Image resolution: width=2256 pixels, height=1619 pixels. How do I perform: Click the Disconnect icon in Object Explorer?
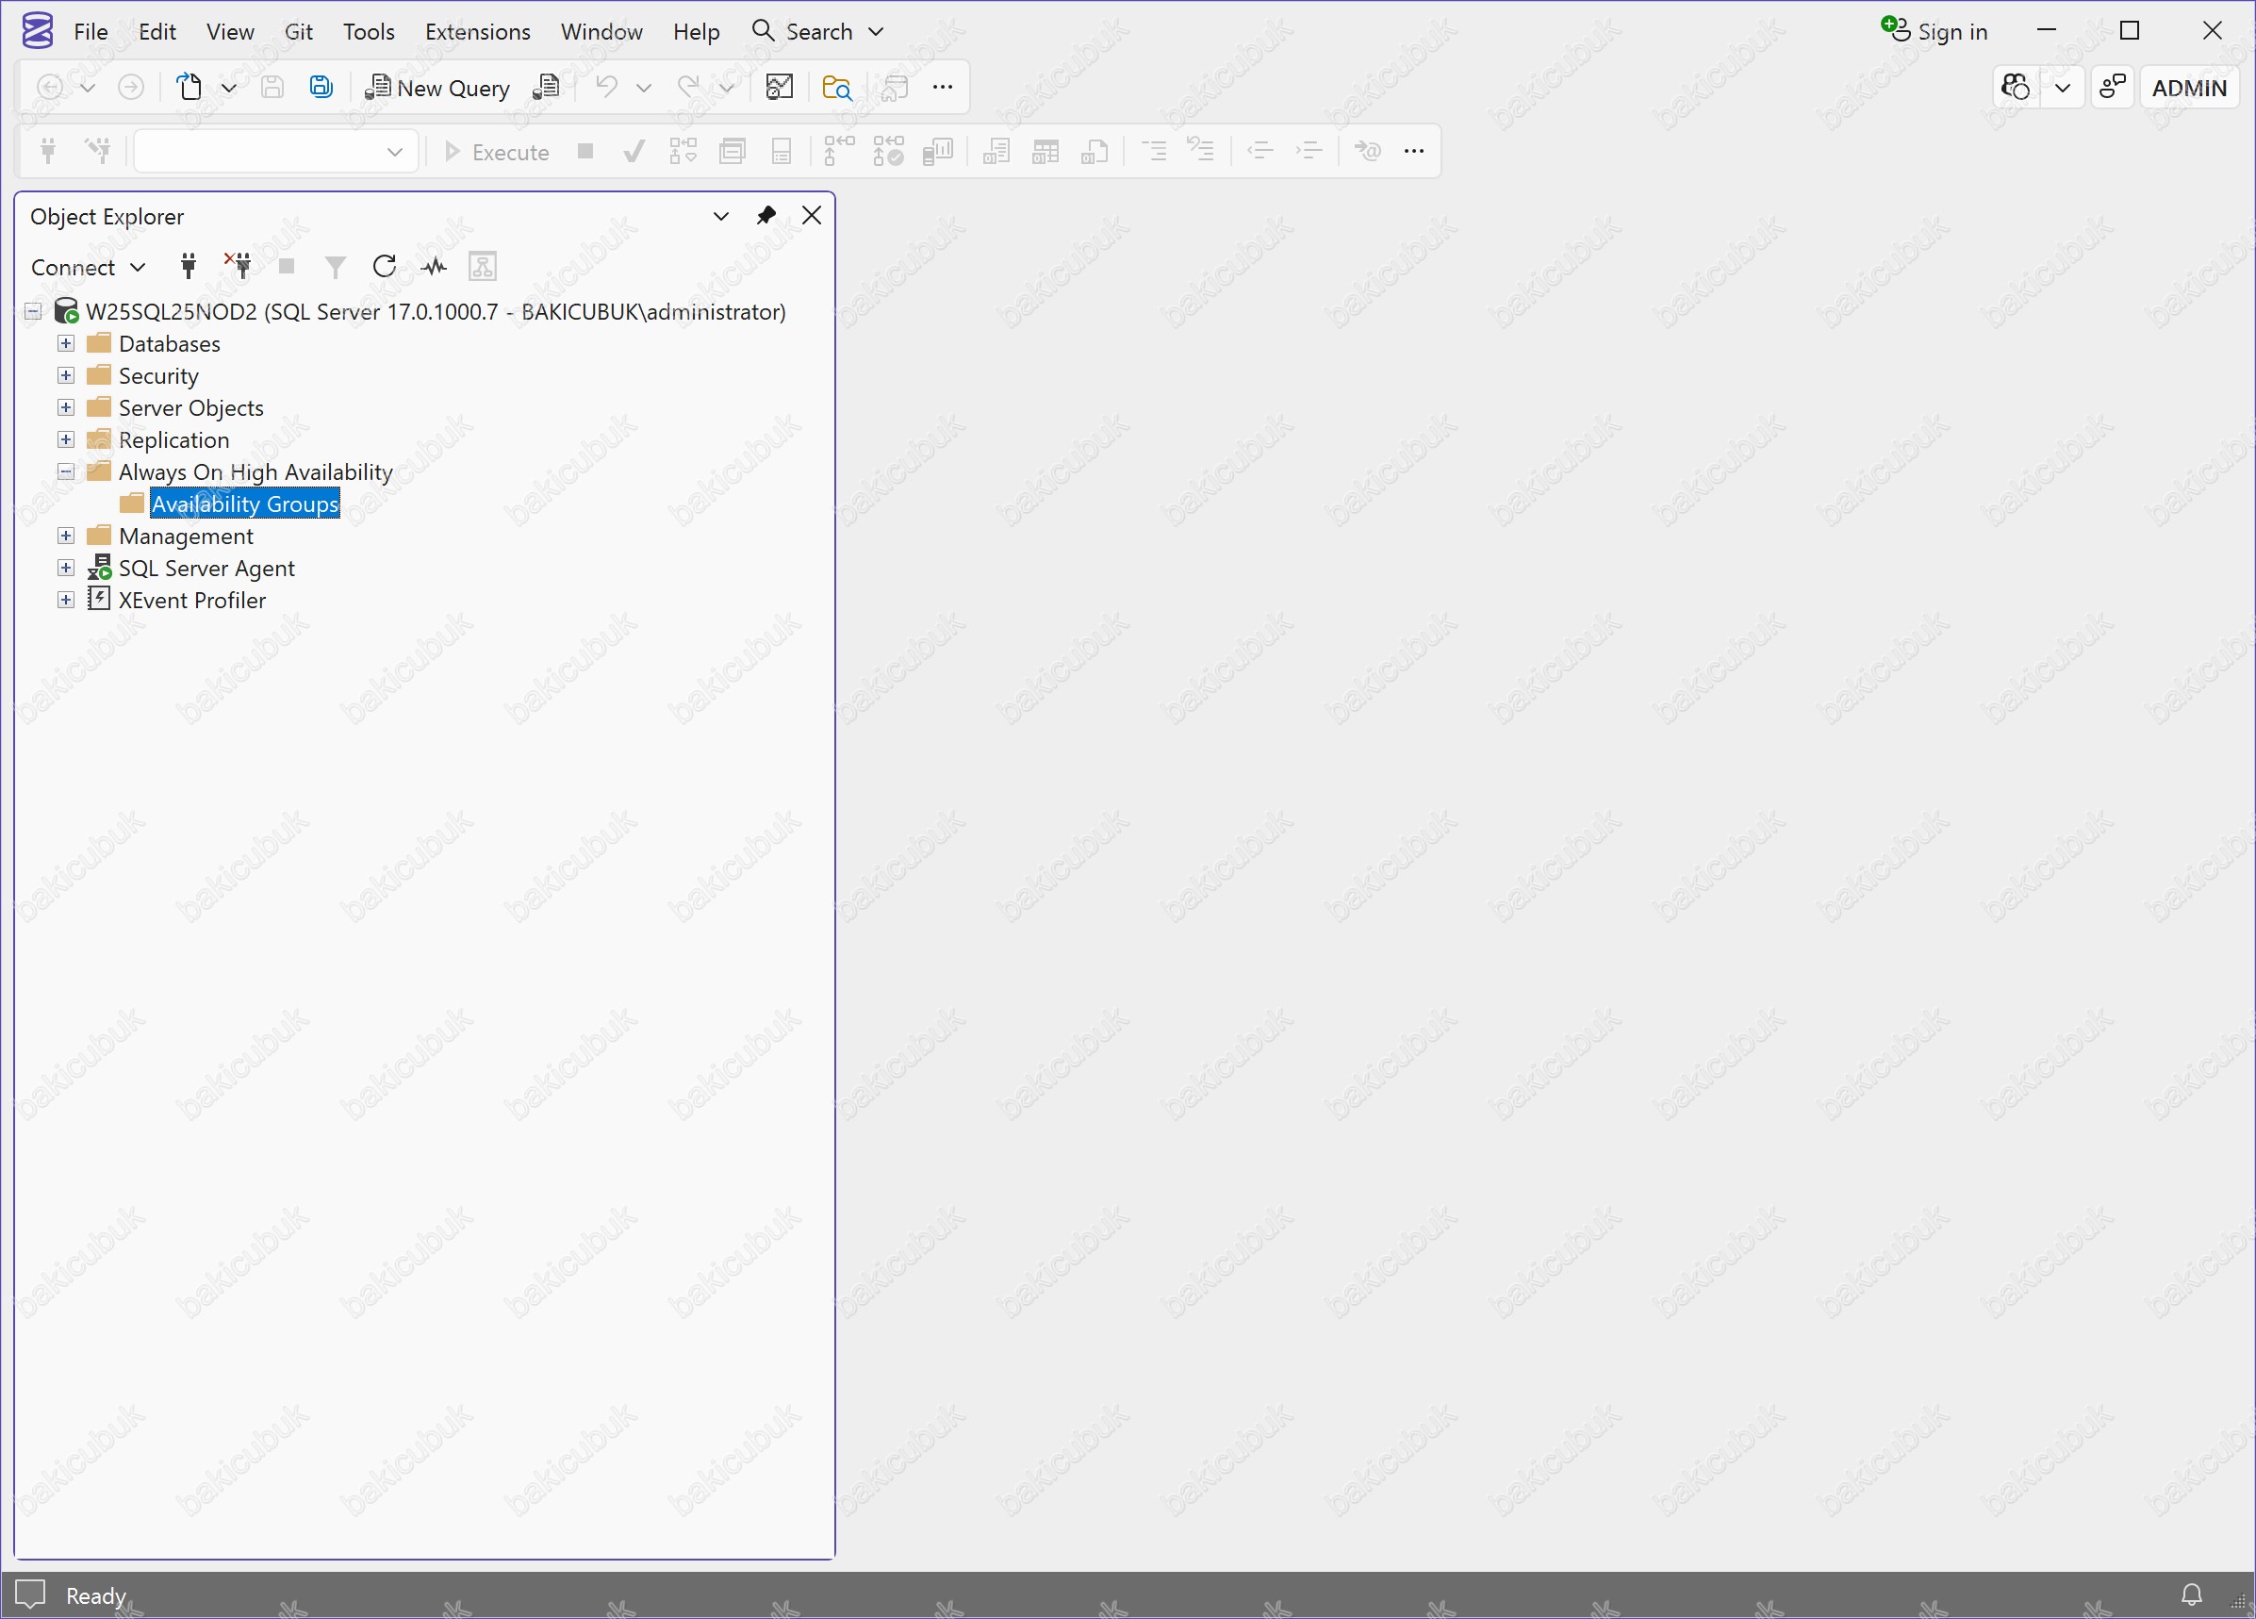click(239, 267)
